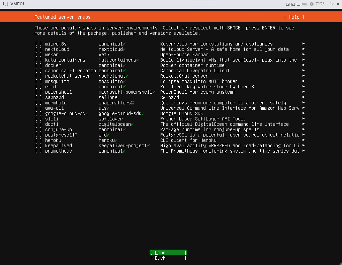Toggle the wormhole snap checkbox
The image size is (342, 265).
tap(38, 103)
